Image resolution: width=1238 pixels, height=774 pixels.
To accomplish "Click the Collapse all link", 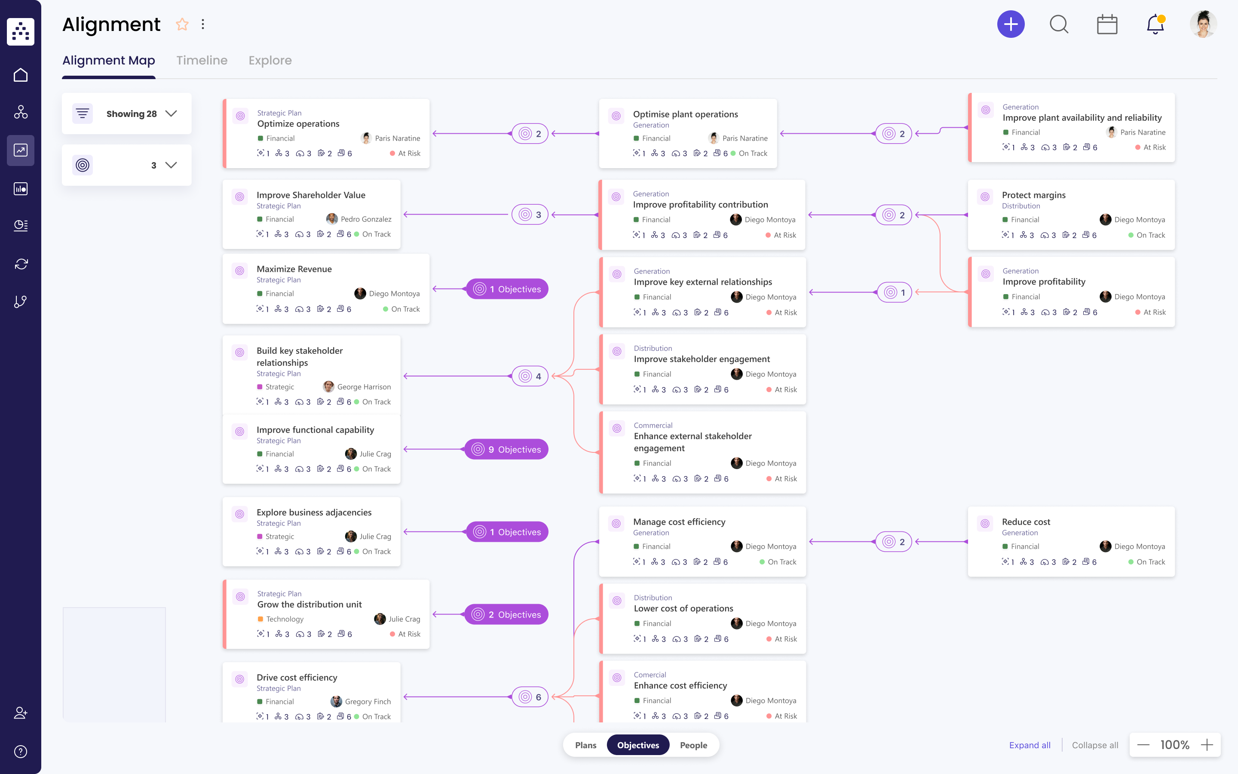I will (1095, 745).
